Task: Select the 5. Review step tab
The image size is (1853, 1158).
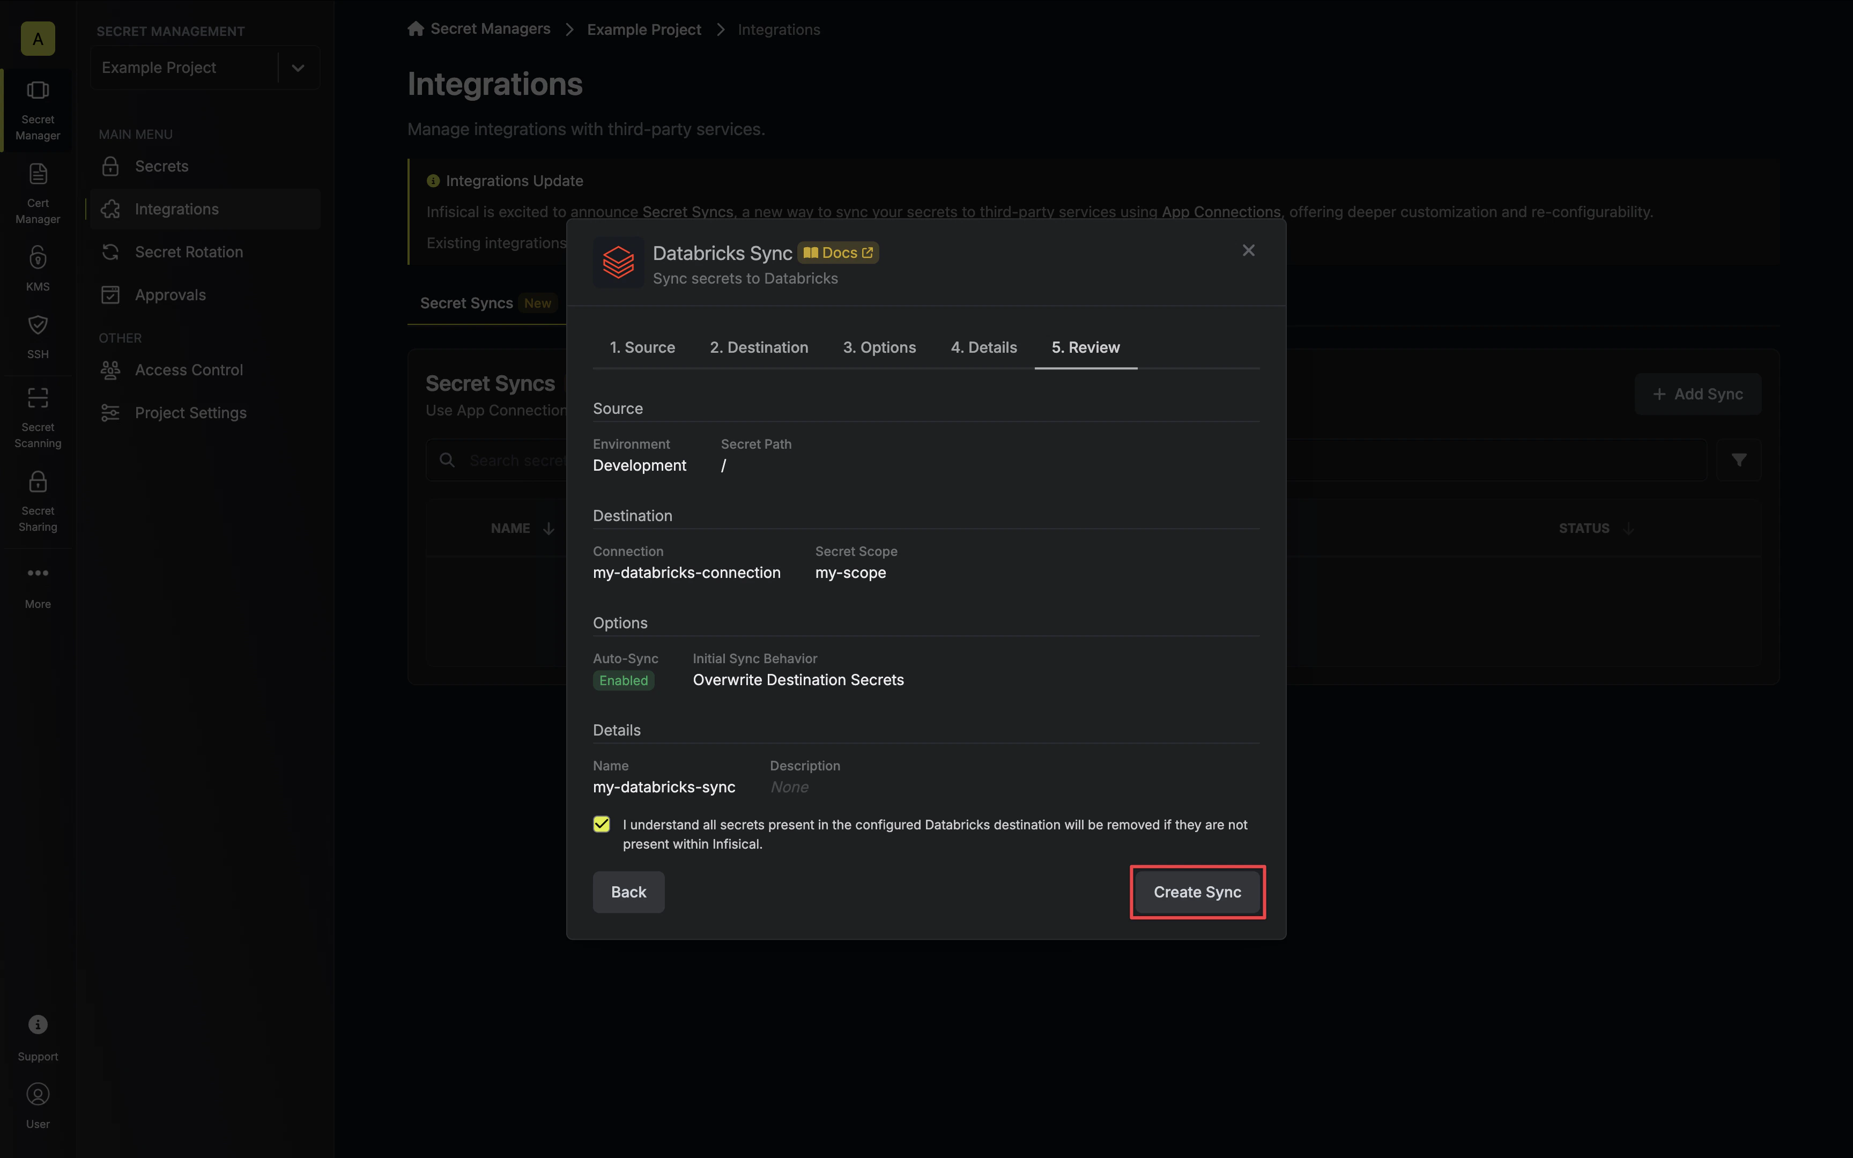Action: click(x=1085, y=348)
